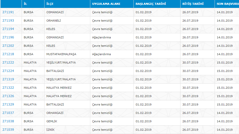Open listing number 271319

tap(8, 79)
